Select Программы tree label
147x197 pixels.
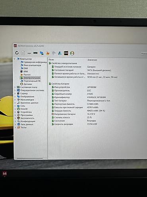(x=27, y=115)
